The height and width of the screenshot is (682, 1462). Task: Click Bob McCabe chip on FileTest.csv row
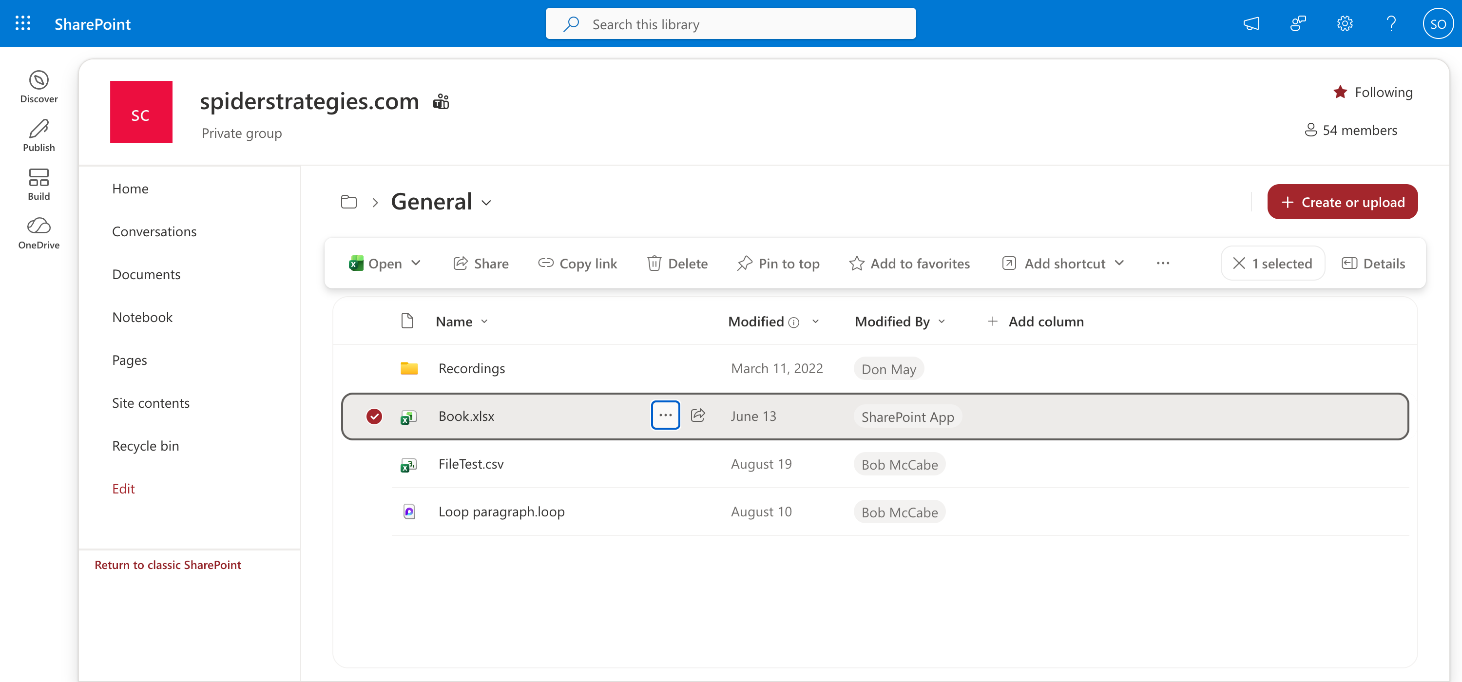[900, 464]
